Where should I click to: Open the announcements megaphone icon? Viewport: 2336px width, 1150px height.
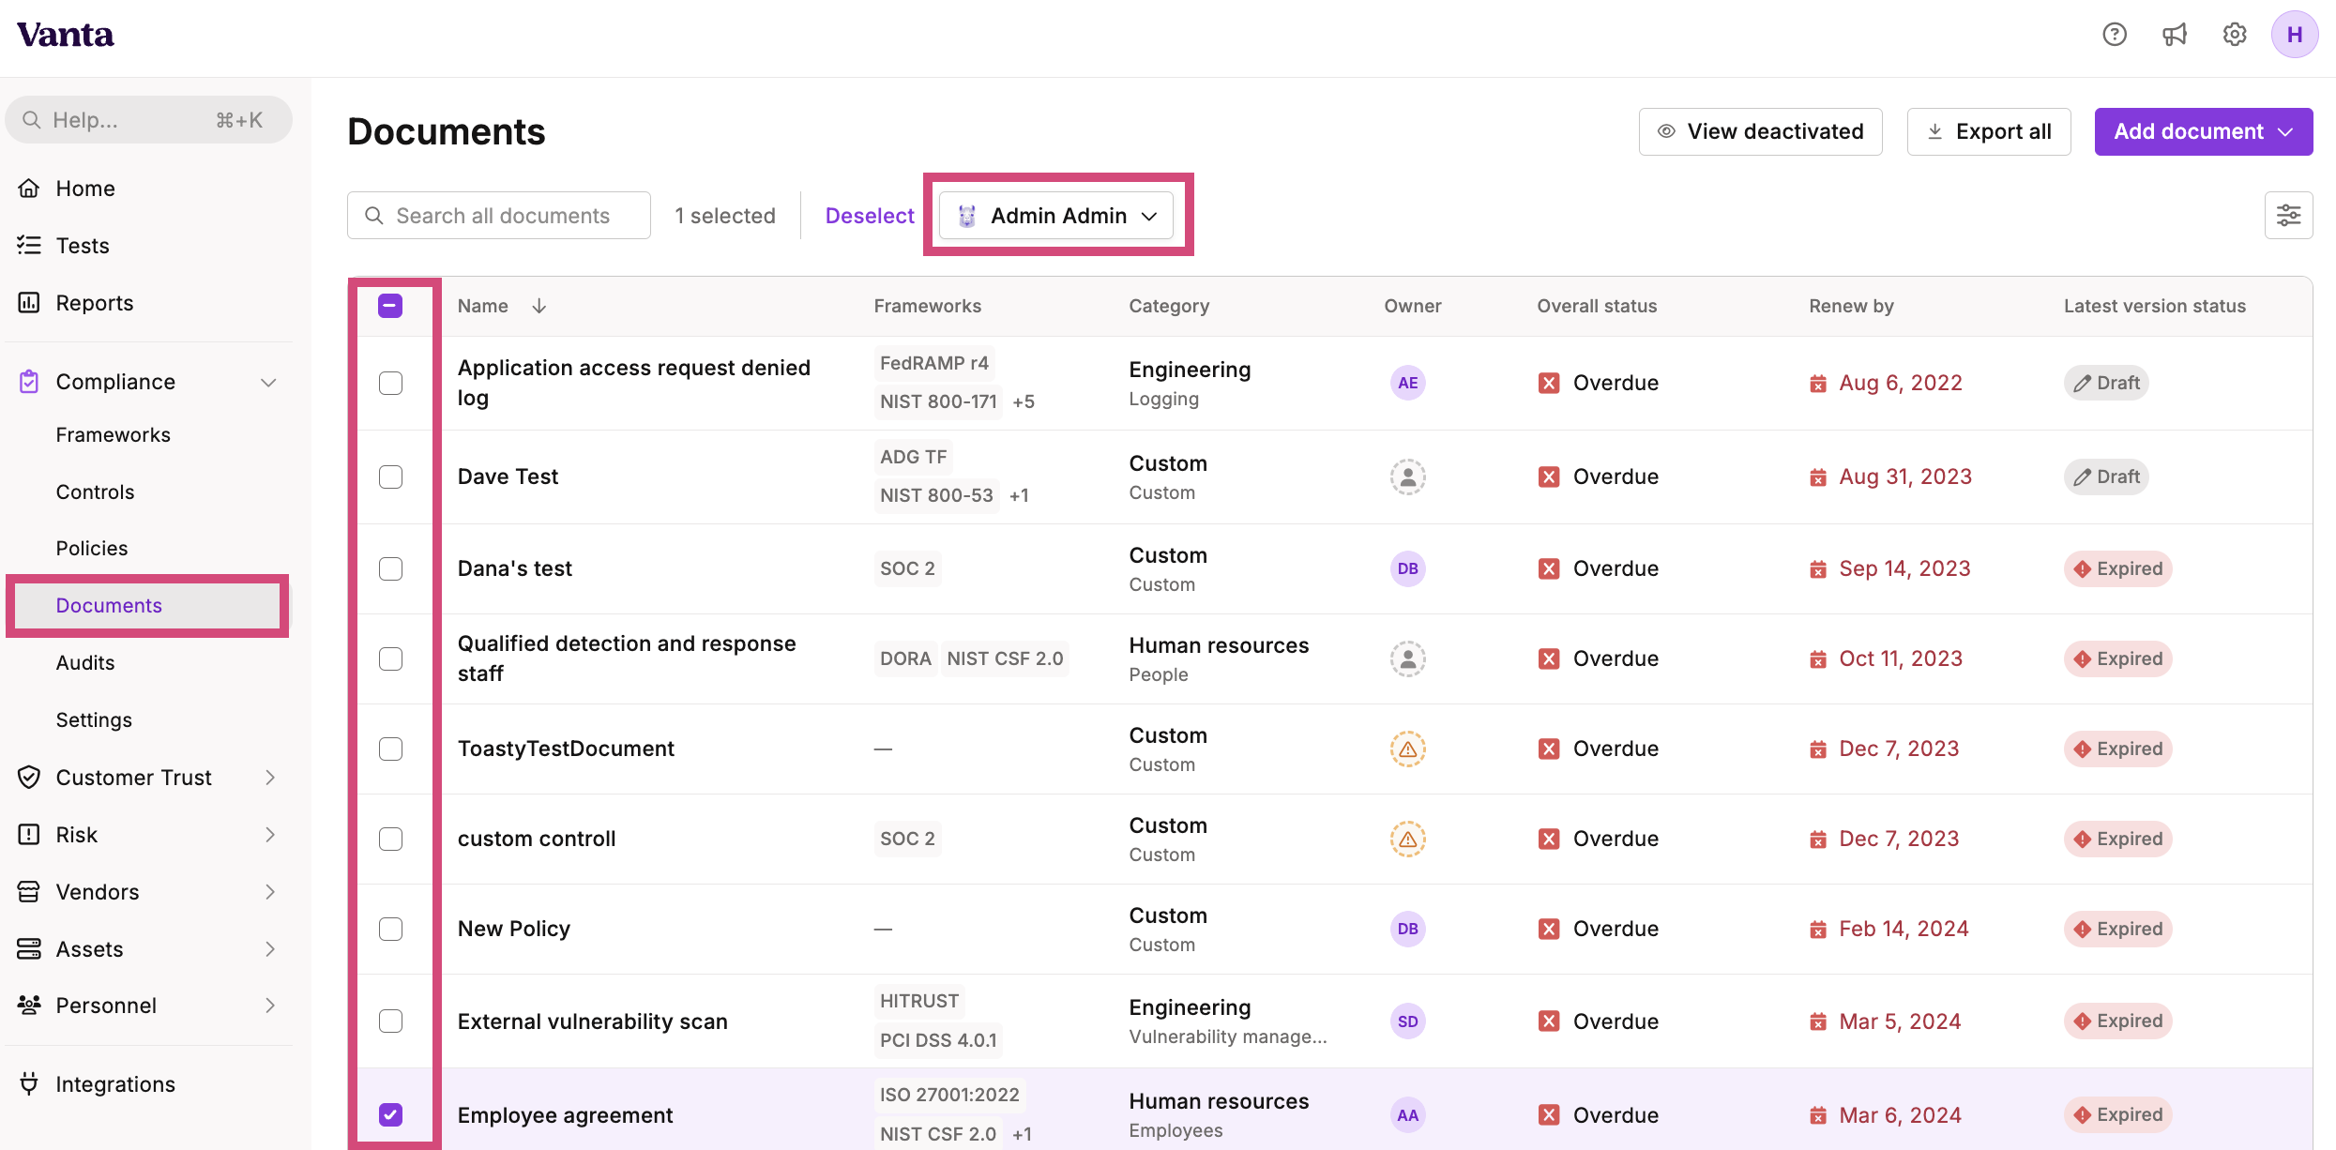(2175, 35)
